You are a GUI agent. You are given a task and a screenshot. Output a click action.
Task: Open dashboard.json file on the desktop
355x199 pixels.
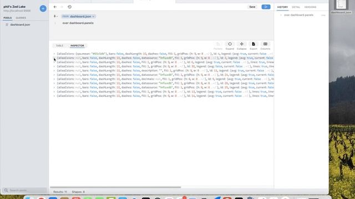click(x=341, y=7)
